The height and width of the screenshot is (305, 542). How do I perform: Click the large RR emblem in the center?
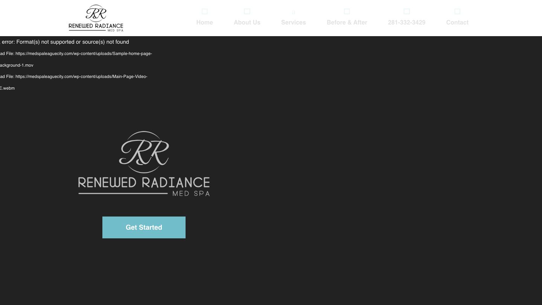[x=144, y=152]
